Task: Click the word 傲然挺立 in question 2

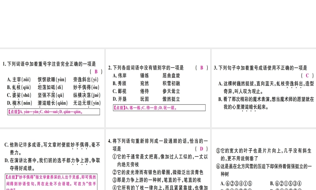Action: click(171, 99)
